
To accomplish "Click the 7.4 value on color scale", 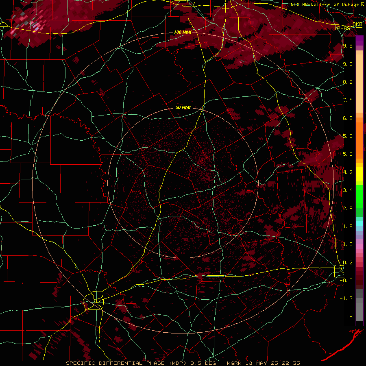I will [348, 100].
